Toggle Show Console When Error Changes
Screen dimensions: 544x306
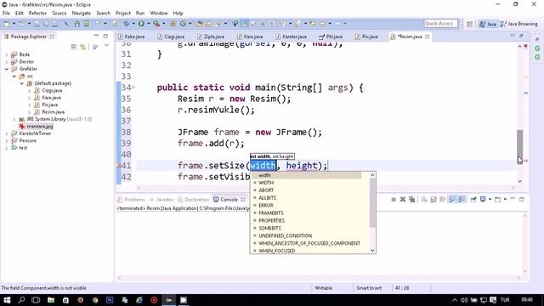[x=462, y=200]
